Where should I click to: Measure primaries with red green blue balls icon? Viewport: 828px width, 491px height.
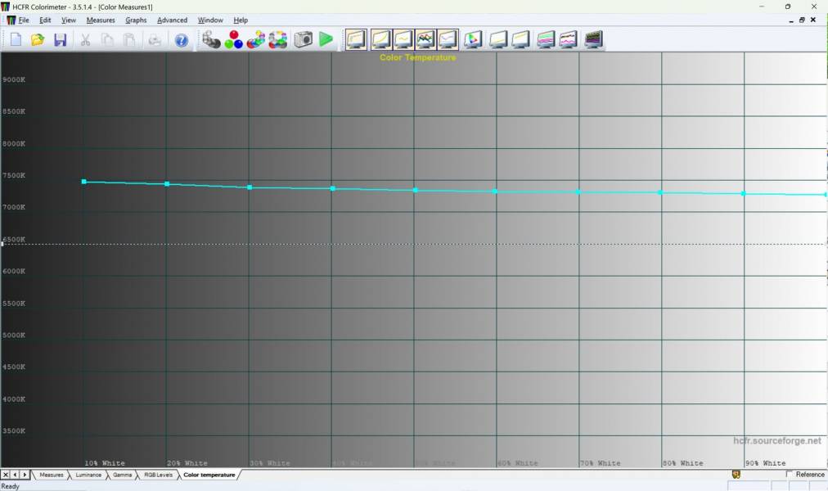[x=234, y=39]
